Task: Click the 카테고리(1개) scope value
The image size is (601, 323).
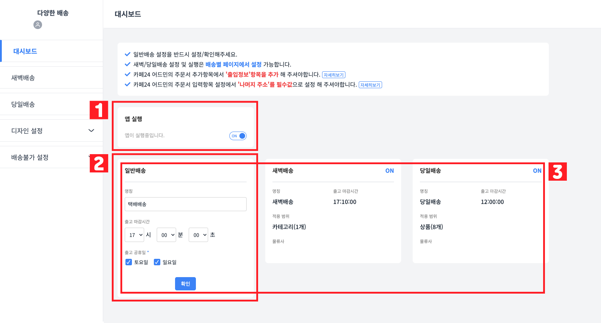Action: pos(289,227)
